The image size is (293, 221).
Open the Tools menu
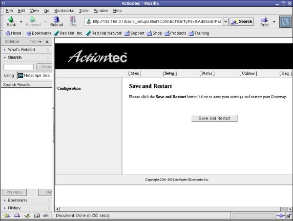[84, 11]
